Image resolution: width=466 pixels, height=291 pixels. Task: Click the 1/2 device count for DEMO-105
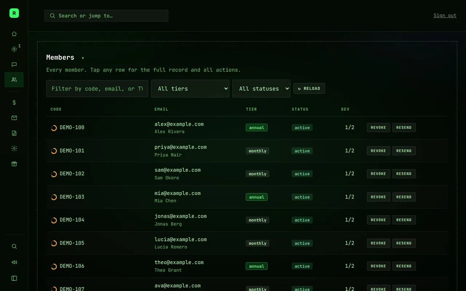click(349, 243)
